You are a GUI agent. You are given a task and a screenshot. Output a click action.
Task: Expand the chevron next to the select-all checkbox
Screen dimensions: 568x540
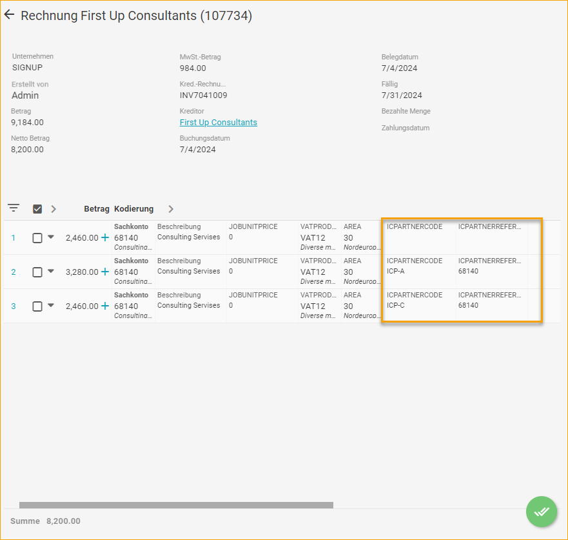(54, 208)
